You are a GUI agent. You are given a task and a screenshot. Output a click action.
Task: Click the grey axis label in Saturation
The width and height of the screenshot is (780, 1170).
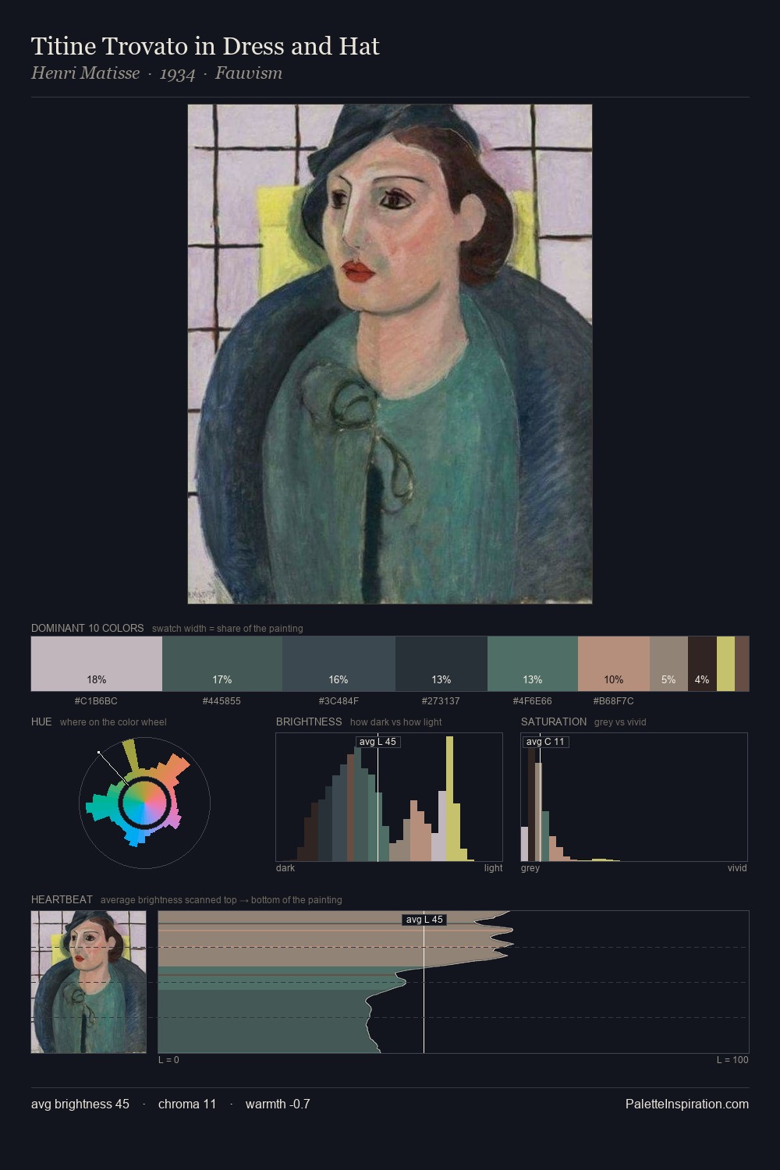530,868
